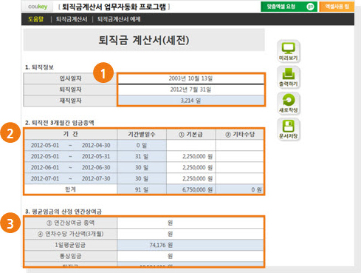Image resolution: width=361 pixels, height=273 pixels.
Task: Click the empty 기본급 cell in 0 일 row
Action: click(x=191, y=145)
